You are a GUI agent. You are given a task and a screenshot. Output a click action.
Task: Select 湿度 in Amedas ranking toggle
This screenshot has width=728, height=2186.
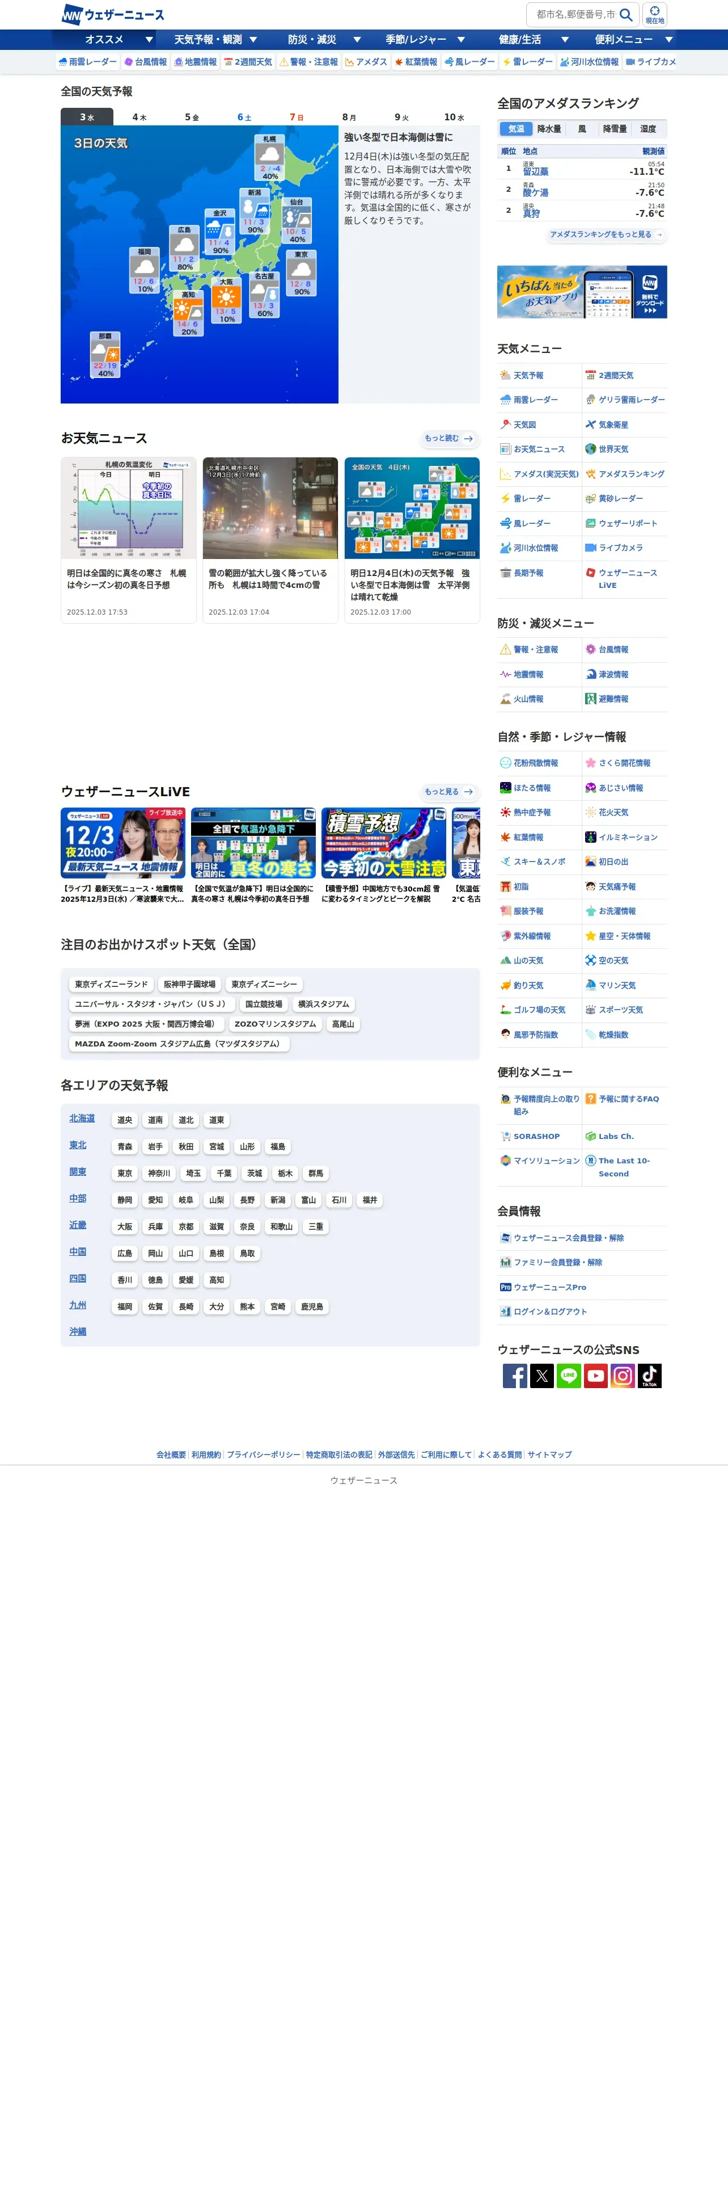[x=647, y=129]
